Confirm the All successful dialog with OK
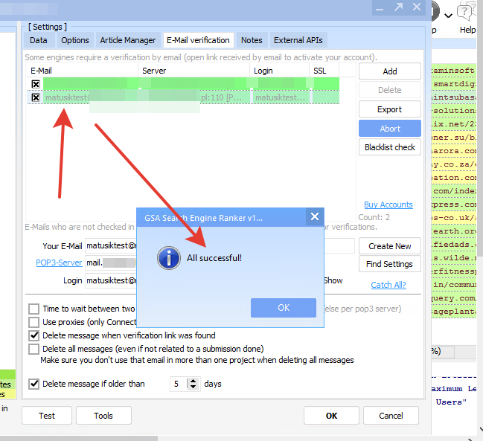The width and height of the screenshot is (483, 441). click(x=284, y=308)
